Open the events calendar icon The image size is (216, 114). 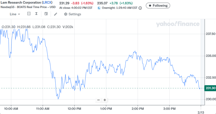click(x=46, y=14)
